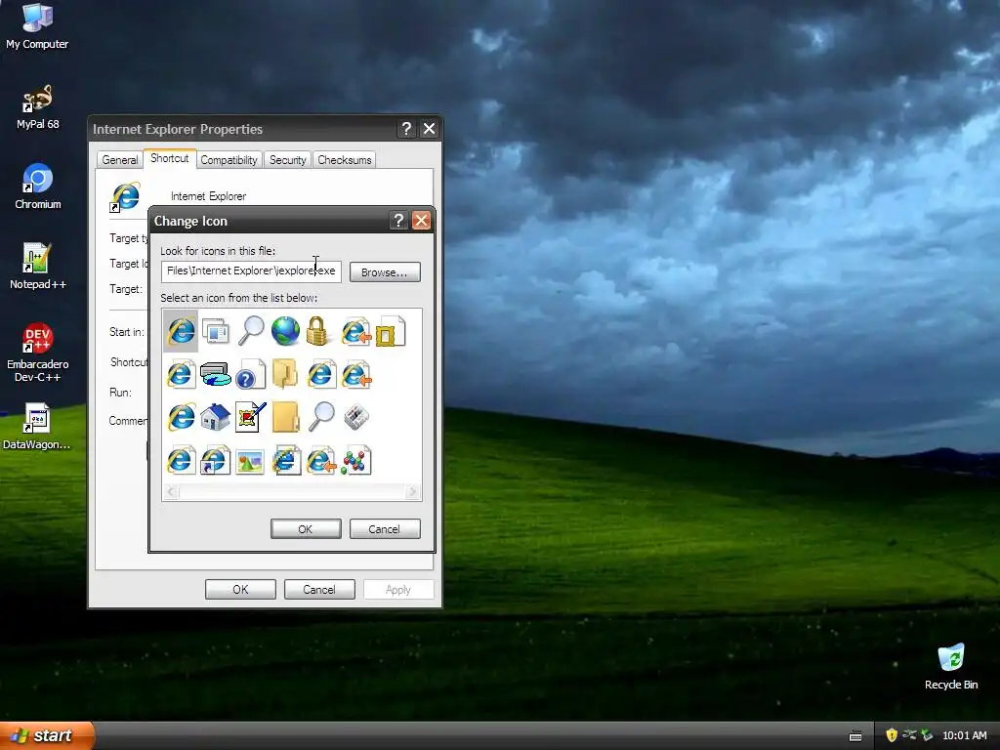
Task: Switch to the General tab
Action: click(120, 160)
